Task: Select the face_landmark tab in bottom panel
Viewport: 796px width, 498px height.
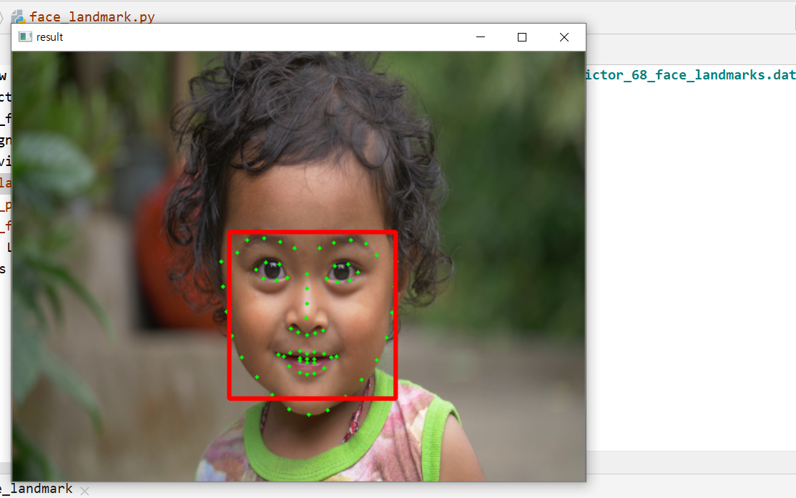Action: (x=36, y=489)
